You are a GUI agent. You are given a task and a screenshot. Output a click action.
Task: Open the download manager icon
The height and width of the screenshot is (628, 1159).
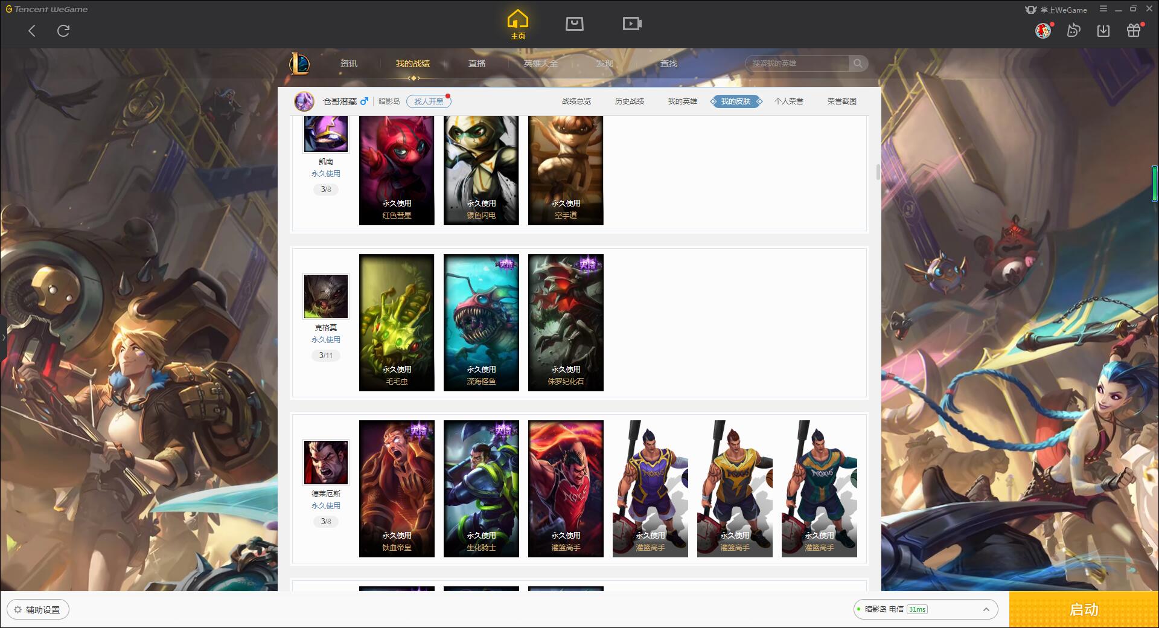coord(1103,31)
